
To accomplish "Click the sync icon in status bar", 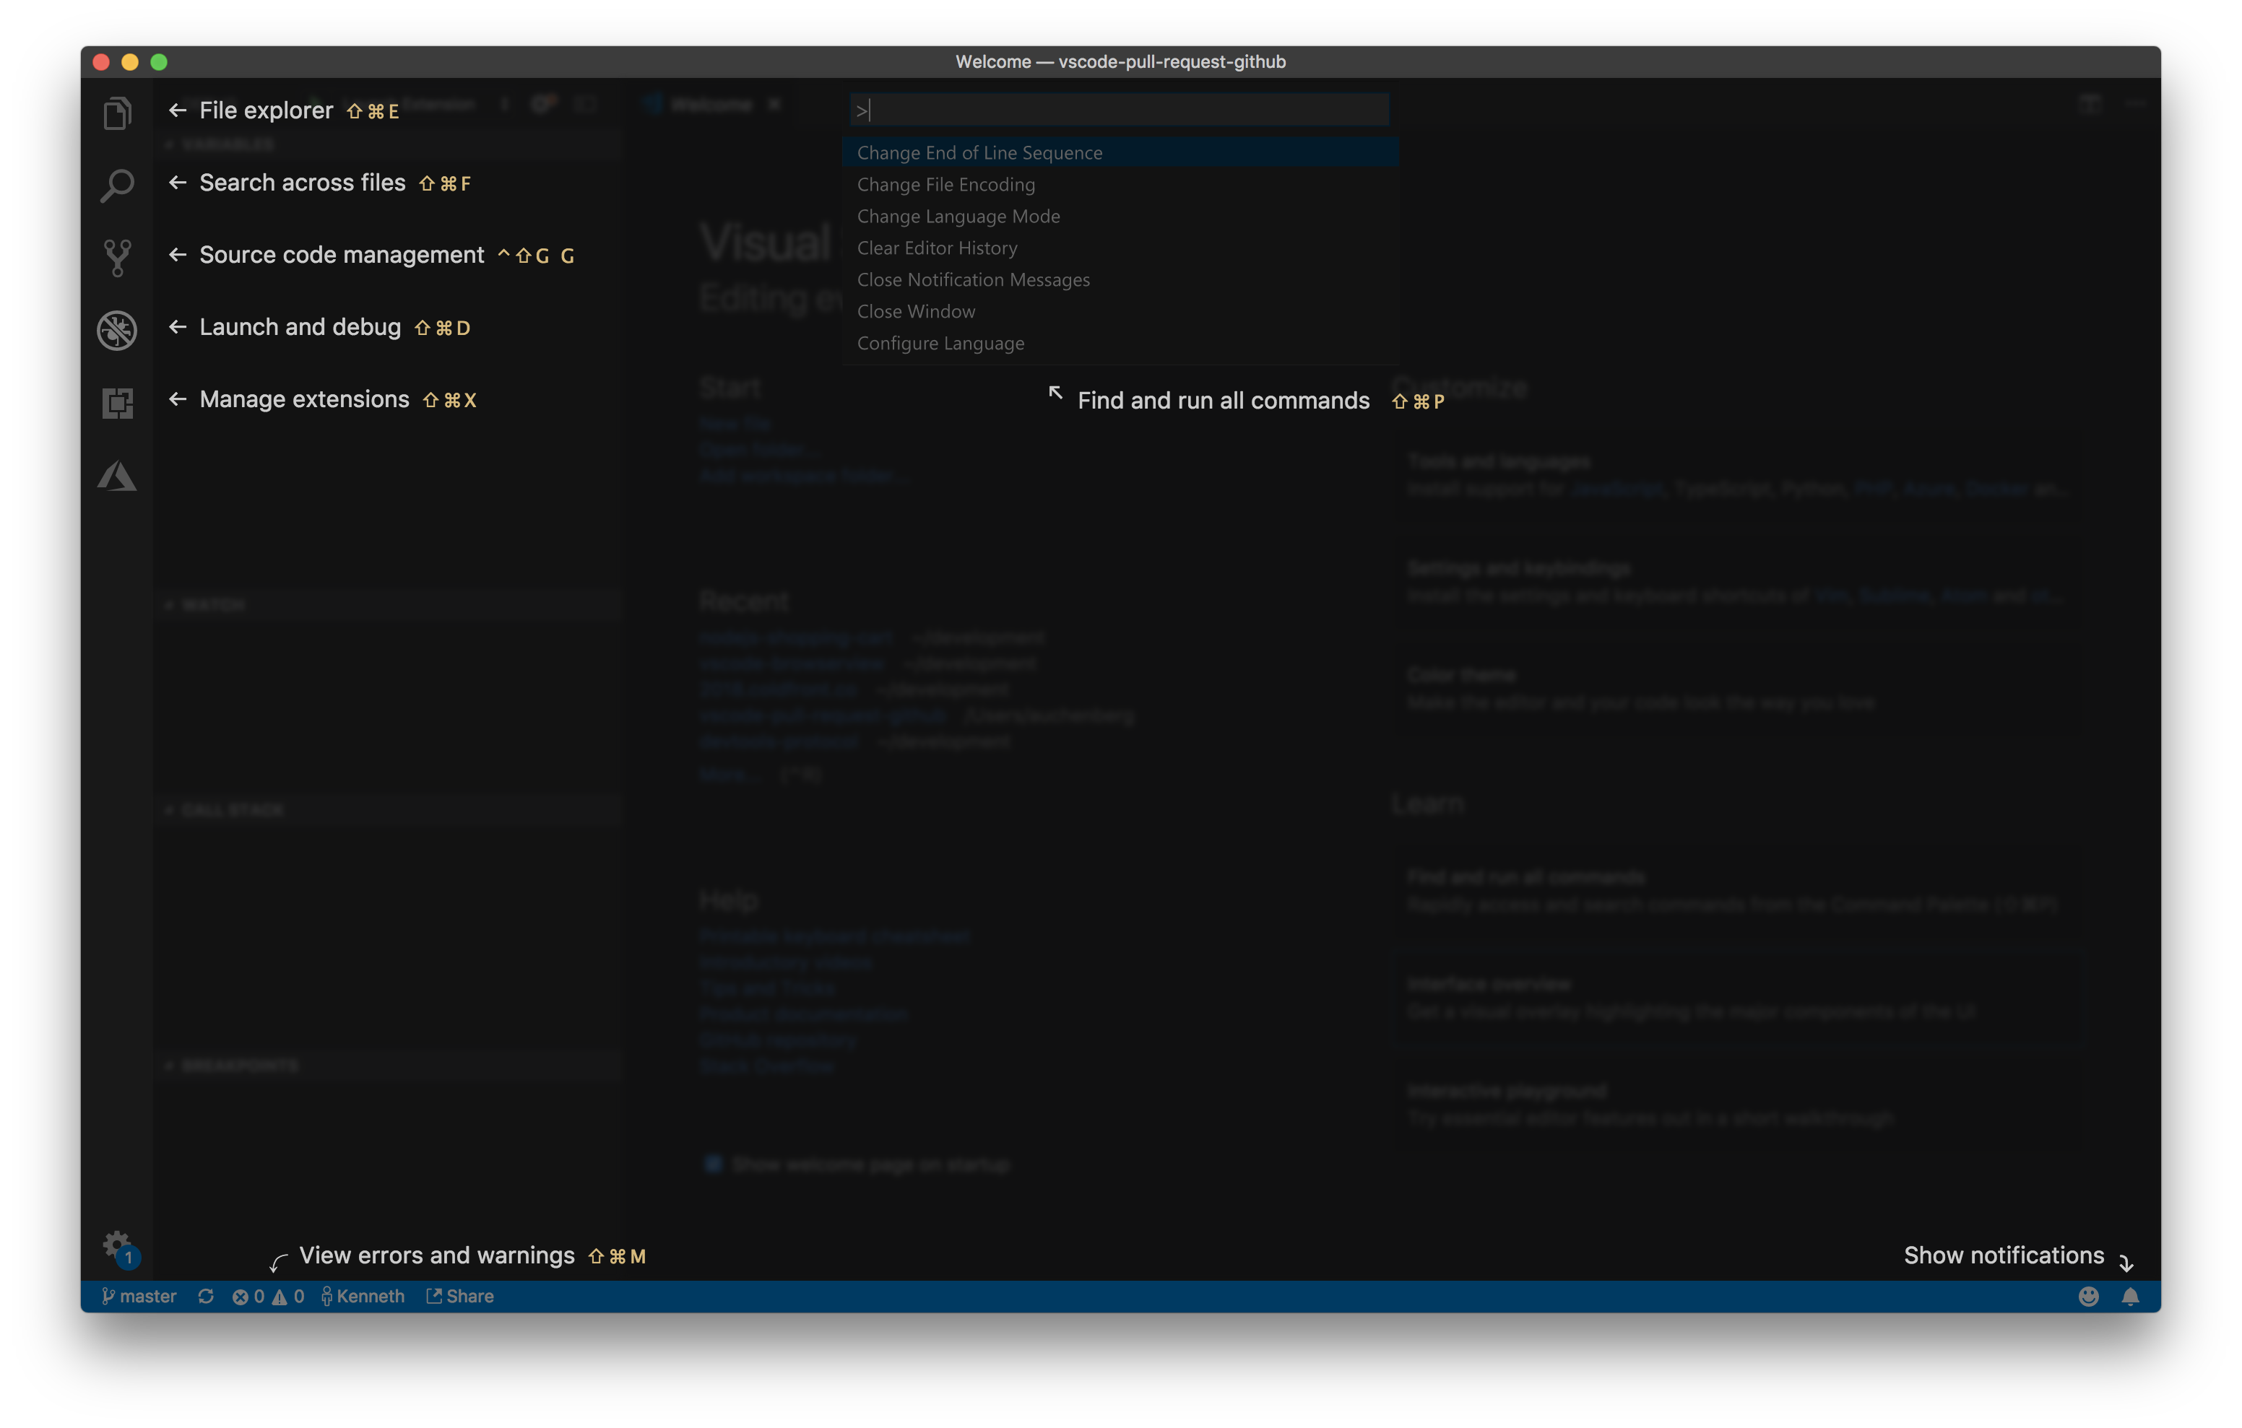I will click(x=206, y=1295).
